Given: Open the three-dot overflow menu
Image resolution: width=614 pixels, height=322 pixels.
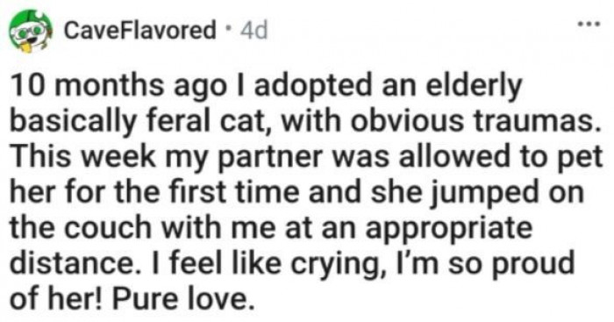Looking at the screenshot, I should click(x=589, y=25).
